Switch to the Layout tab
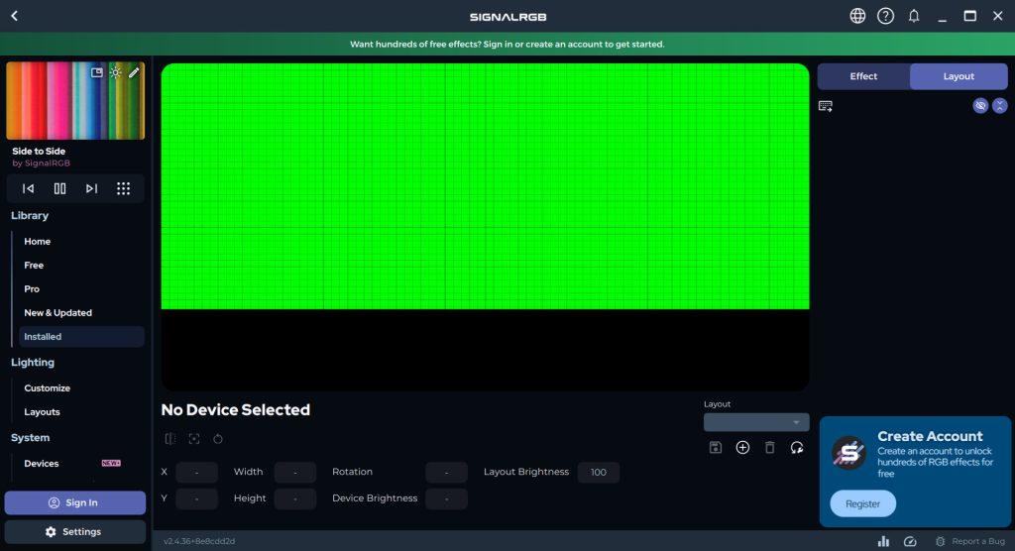 [x=959, y=76]
